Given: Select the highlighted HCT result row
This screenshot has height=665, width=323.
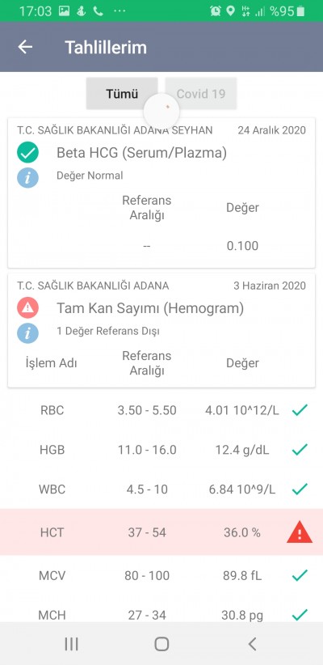Looking at the screenshot, I should pyautogui.click(x=161, y=532).
